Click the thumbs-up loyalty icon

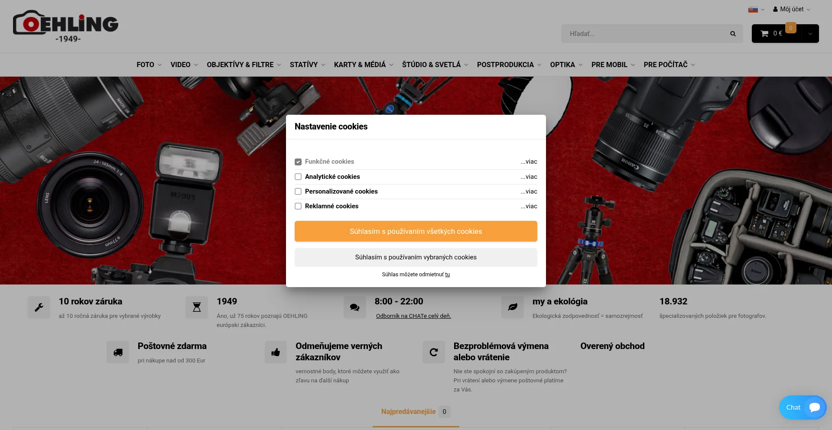[x=276, y=352]
